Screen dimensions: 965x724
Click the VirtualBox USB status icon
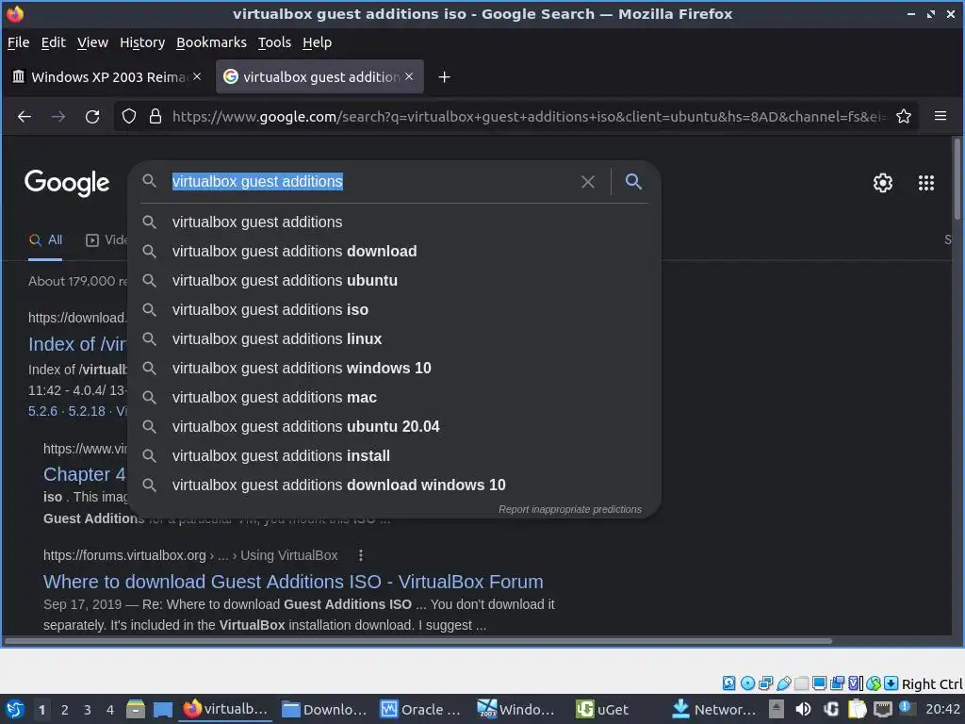click(784, 683)
